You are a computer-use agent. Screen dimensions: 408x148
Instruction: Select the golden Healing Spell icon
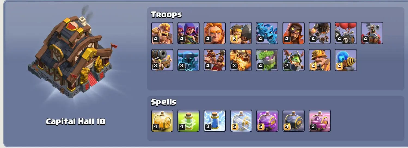pyautogui.click(x=162, y=121)
